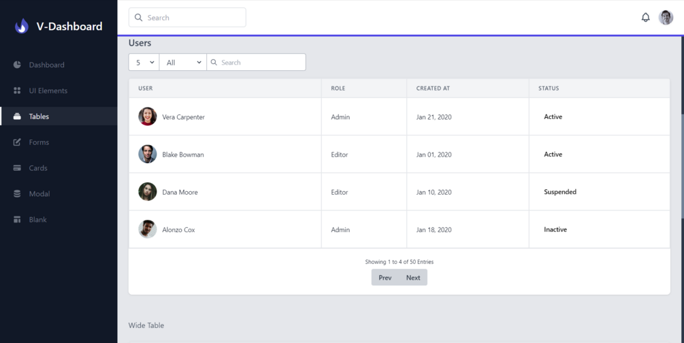
Task: Expand the entries-per-page dropdown showing 5
Action: (x=144, y=63)
